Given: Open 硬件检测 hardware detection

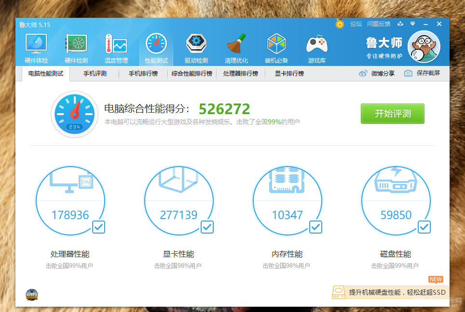Looking at the screenshot, I should pos(76,48).
